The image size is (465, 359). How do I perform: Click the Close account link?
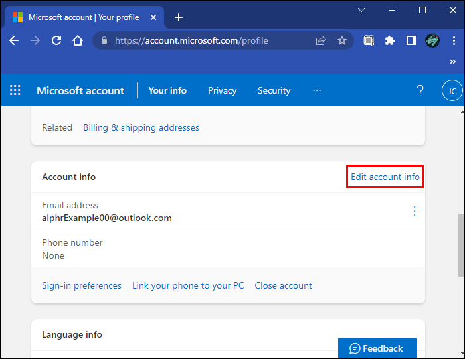click(x=283, y=285)
